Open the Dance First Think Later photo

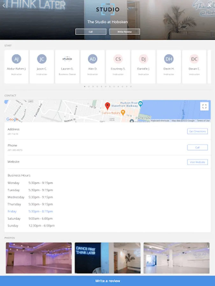click(108, 258)
